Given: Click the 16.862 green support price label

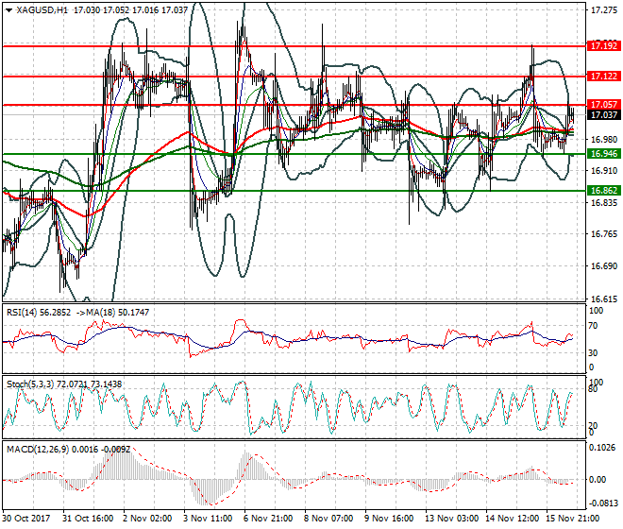Looking at the screenshot, I should (603, 191).
